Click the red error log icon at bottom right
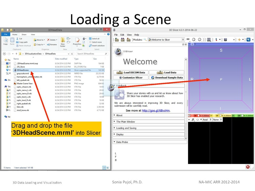Screen dimensions: 255x191 (248, 167)
